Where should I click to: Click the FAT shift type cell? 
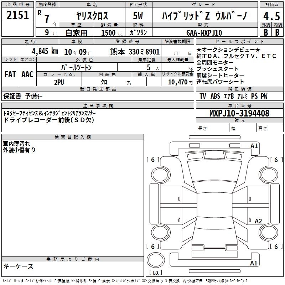coord(10,74)
